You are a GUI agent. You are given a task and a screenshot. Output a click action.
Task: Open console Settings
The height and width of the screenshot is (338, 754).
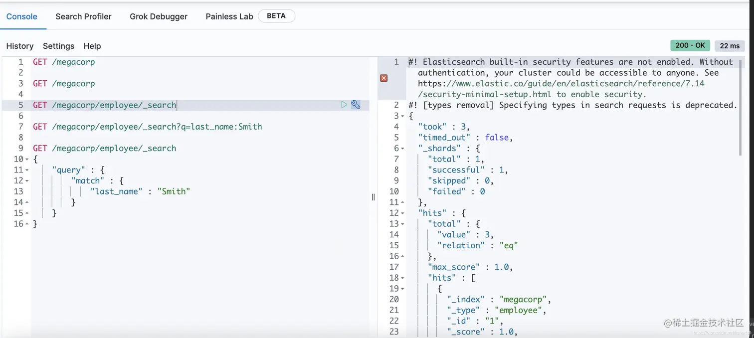tap(58, 46)
